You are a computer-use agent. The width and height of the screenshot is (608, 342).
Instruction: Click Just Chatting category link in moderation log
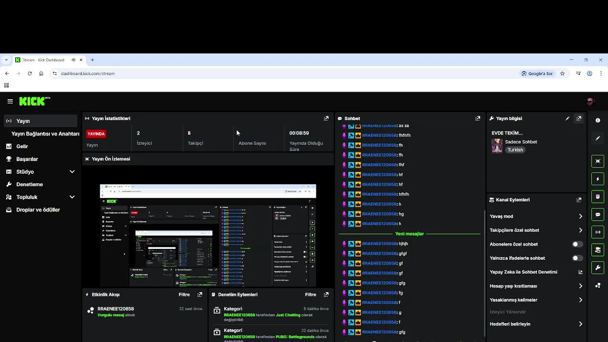click(x=288, y=315)
